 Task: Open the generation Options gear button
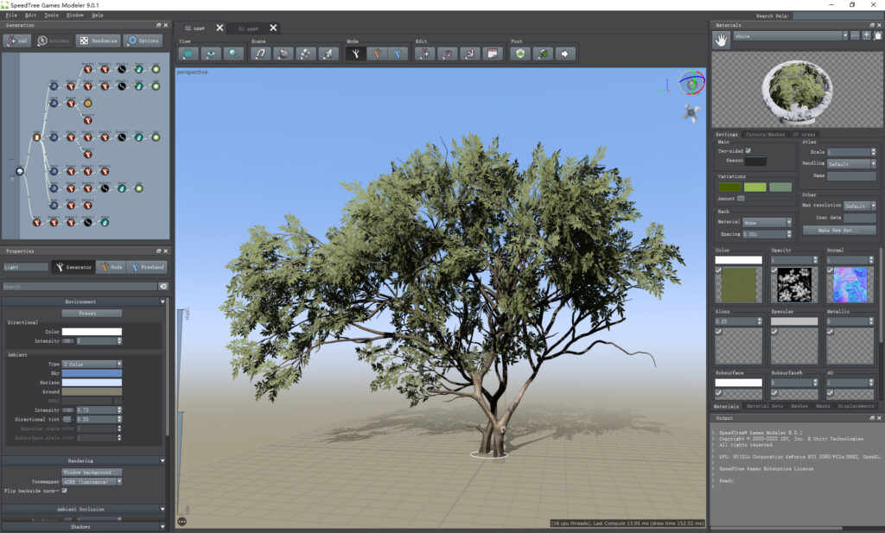pyautogui.click(x=143, y=41)
